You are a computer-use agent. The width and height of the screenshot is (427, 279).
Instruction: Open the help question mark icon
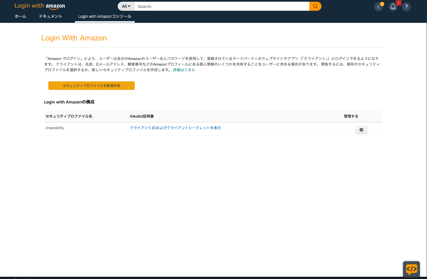click(x=406, y=7)
